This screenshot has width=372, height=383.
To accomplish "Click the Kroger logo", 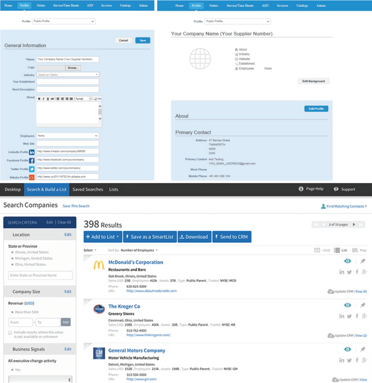I will click(x=99, y=309).
